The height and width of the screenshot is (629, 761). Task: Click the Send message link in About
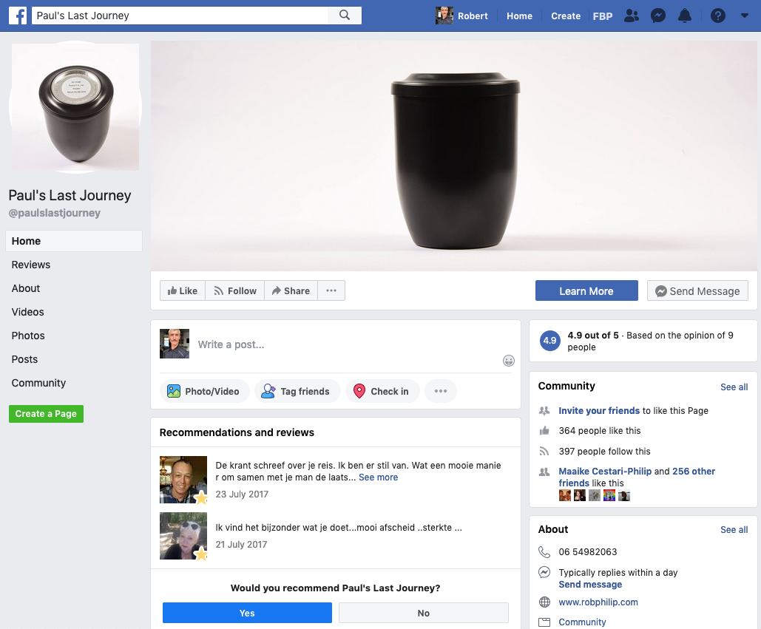590,585
